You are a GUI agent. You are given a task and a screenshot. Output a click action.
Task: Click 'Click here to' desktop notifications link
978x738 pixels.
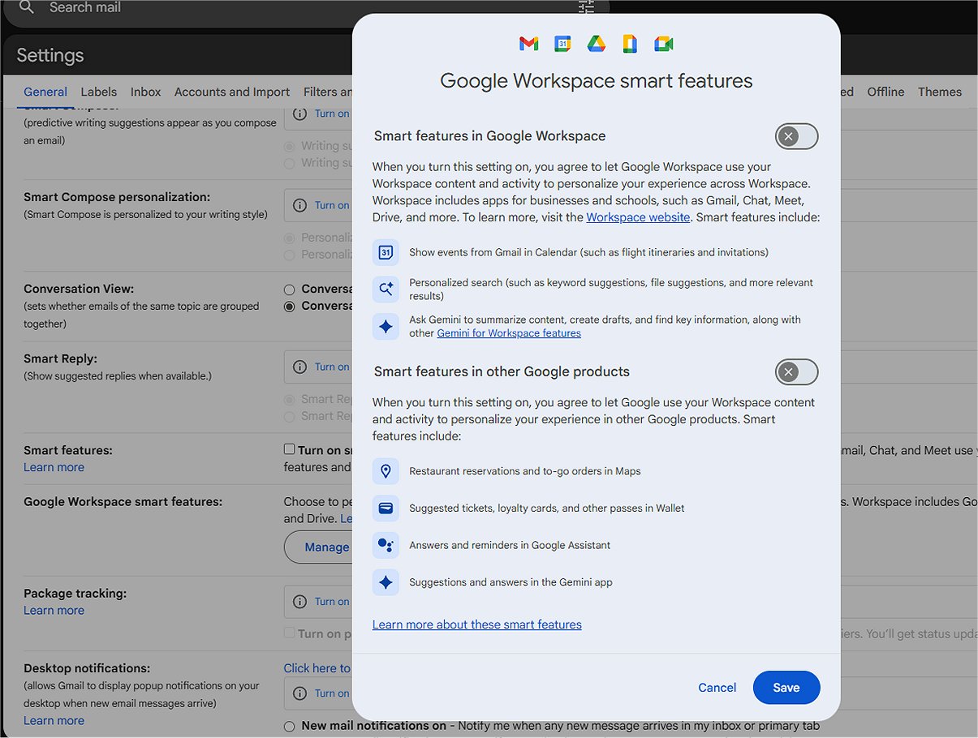coord(317,668)
